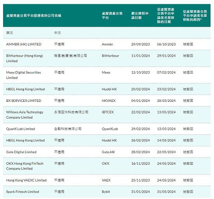Select the HKVAEX platform cell
This screenshot has height=199, width=214.
point(109,101)
